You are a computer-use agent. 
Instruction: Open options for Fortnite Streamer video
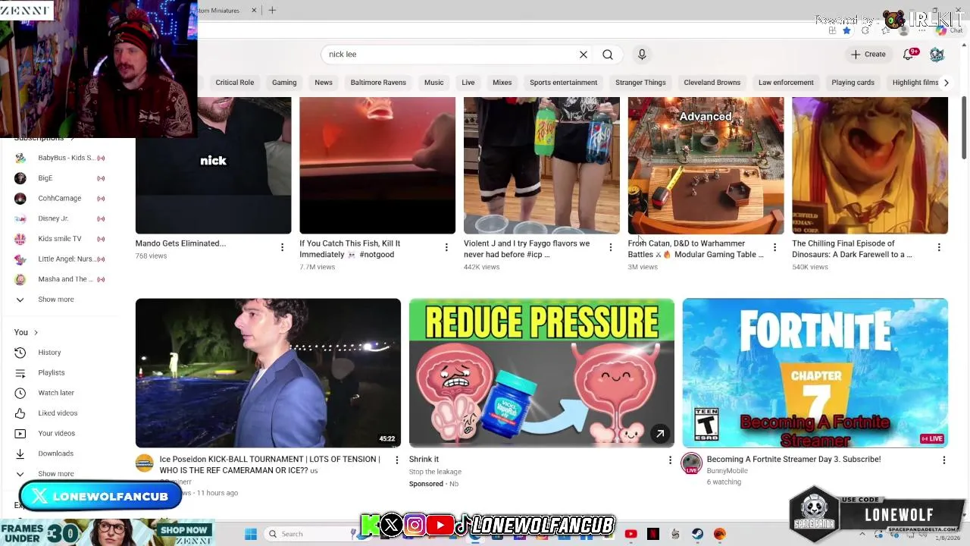pos(944,460)
